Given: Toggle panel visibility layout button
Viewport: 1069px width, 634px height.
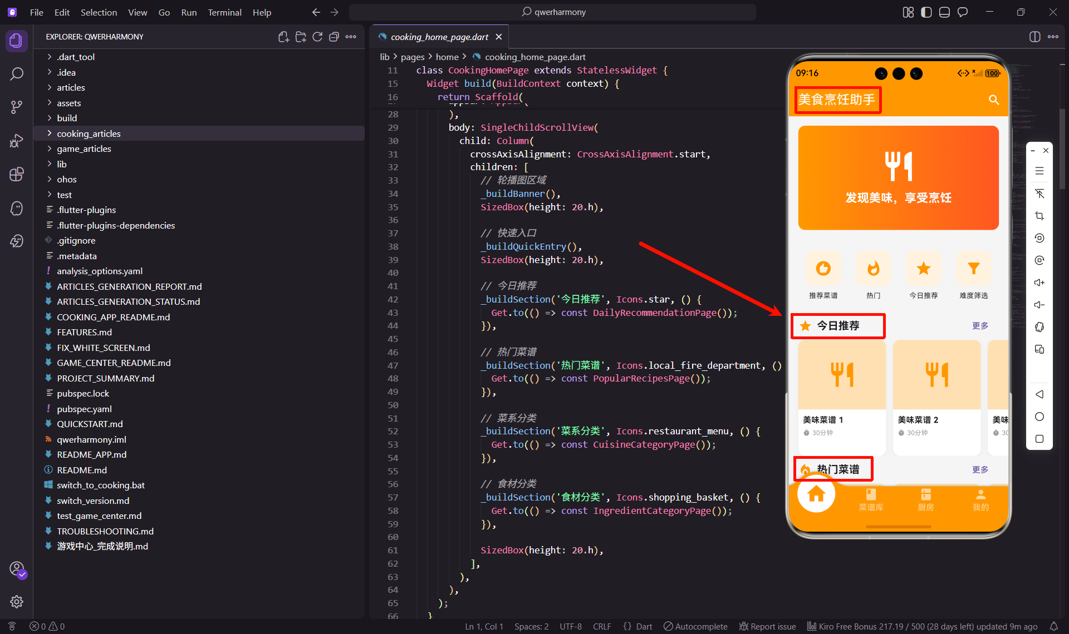Looking at the screenshot, I should coord(944,12).
